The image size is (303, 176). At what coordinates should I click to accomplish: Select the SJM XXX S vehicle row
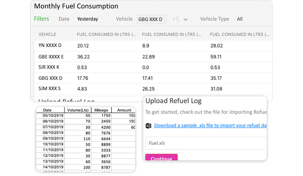[x=50, y=89]
